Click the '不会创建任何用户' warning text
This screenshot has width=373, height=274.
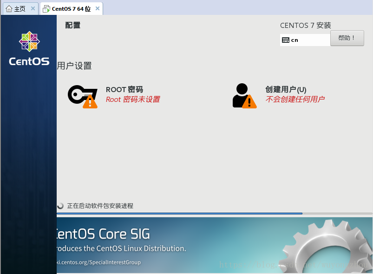point(295,99)
